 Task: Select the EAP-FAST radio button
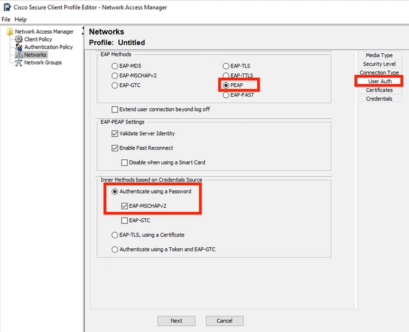[226, 95]
